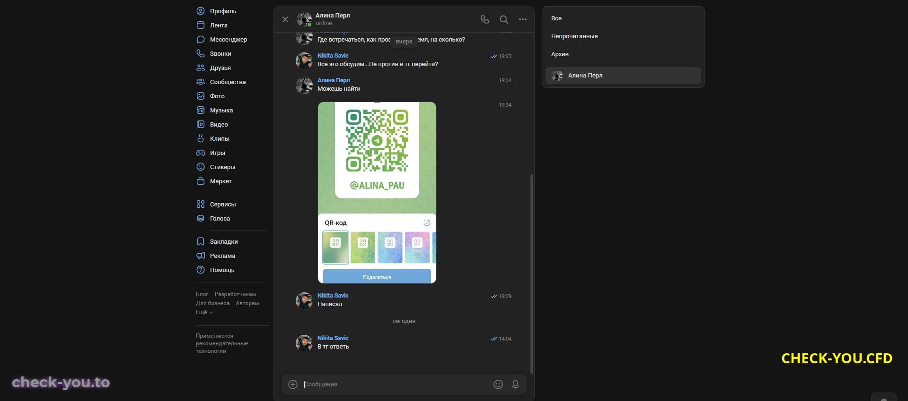Open the Для бизнеса footer link
Screen dimensions: 908x401
click(212, 303)
